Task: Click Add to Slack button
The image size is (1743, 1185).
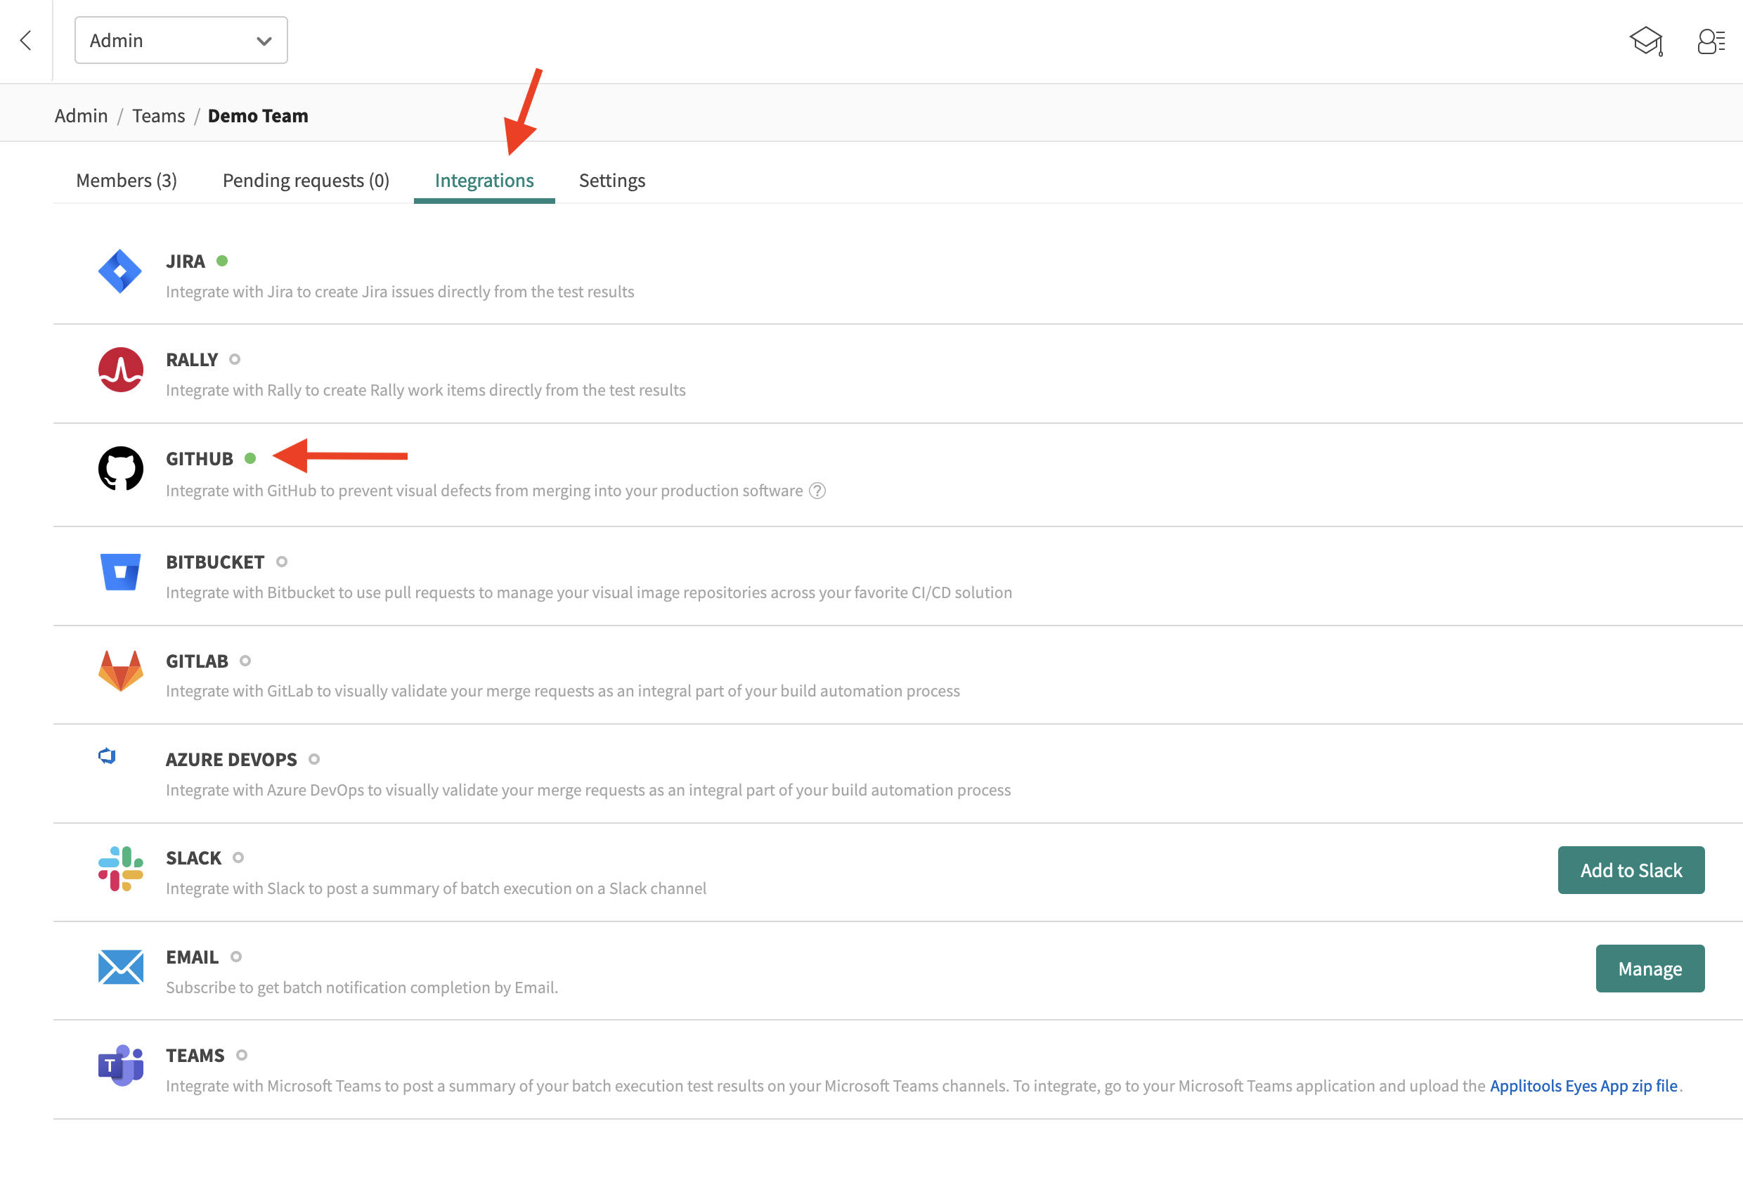Action: pos(1631,869)
